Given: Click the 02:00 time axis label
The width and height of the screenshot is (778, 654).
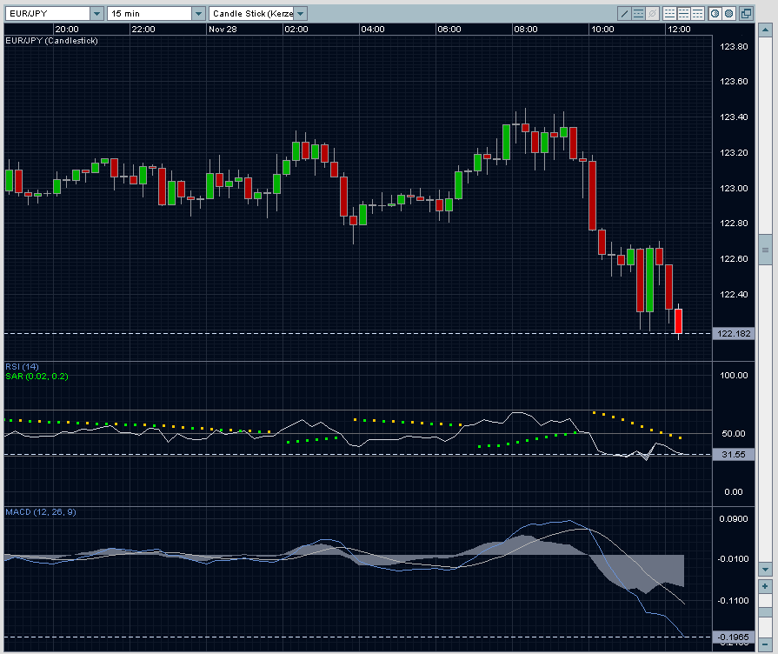Looking at the screenshot, I should pos(296,30).
